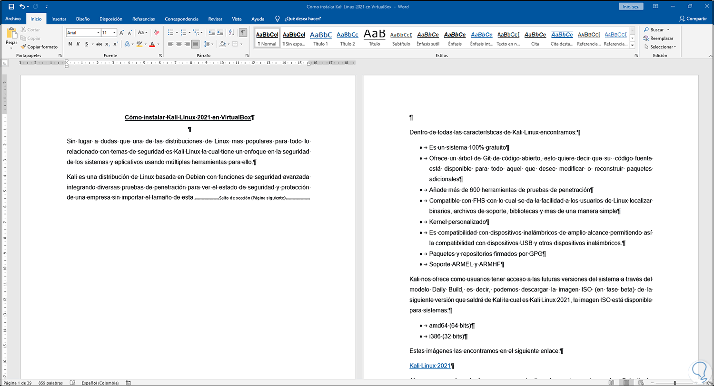Increase font size with the larger A icon
The height and width of the screenshot is (386, 714).
pos(122,33)
